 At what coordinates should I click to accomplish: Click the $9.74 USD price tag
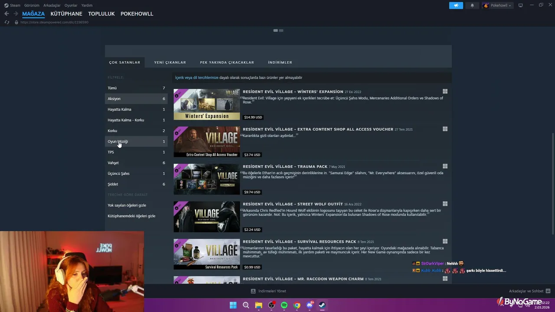point(252,192)
